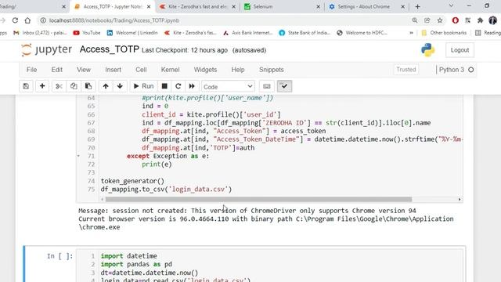Image resolution: width=501 pixels, height=282 pixels.
Task: Open the LinkedIn Welcome bookmark
Action: coord(132,33)
